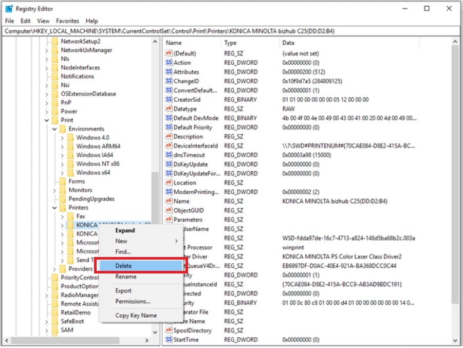This screenshot has height=348, width=463.
Task: Select the CreatorSid binary value icon
Action: tap(169, 100)
